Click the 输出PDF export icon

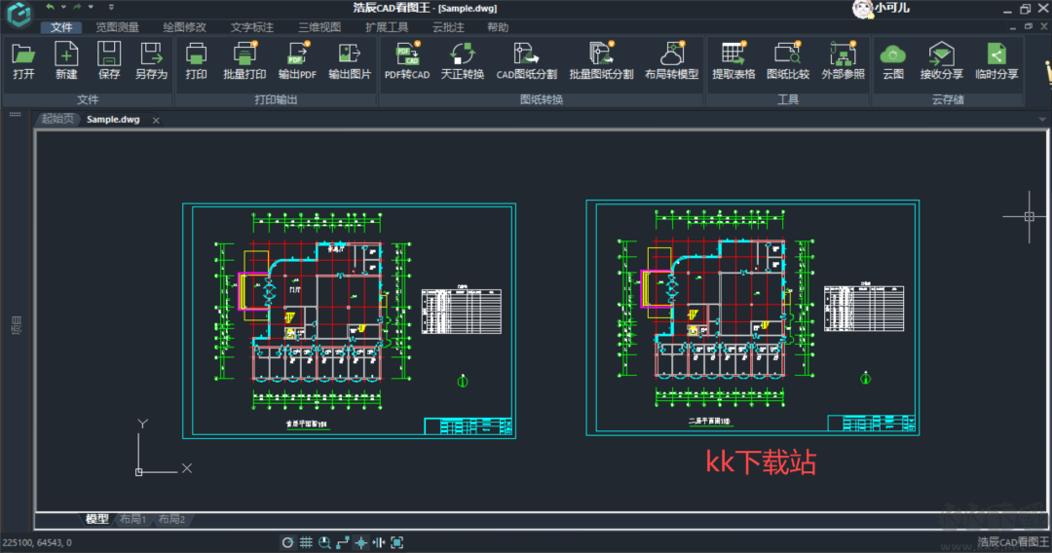[x=297, y=60]
